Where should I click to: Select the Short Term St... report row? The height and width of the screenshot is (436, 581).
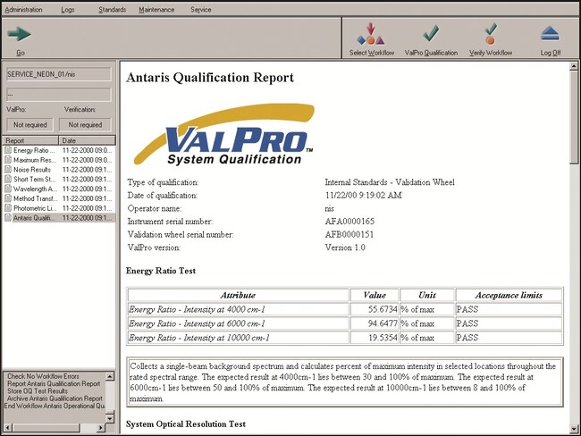(x=59, y=179)
